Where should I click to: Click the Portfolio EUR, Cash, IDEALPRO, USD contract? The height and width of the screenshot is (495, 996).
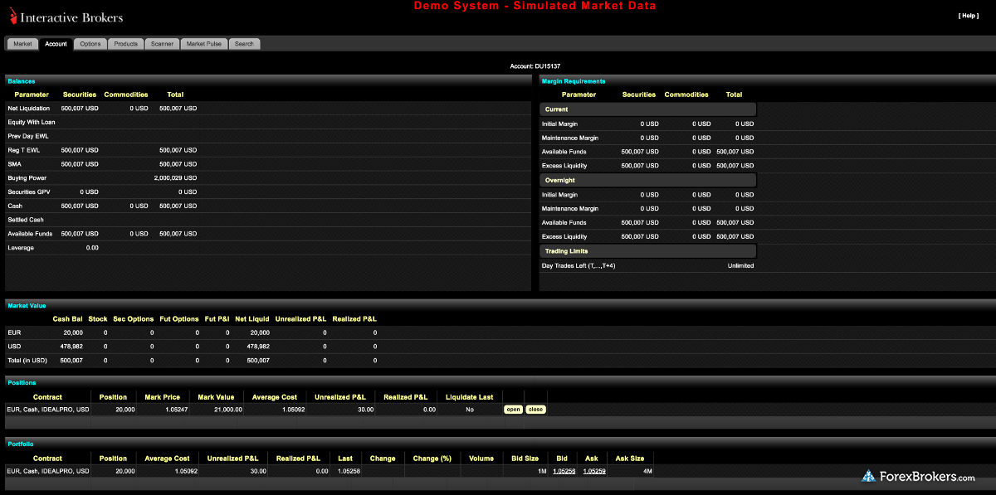tap(48, 471)
